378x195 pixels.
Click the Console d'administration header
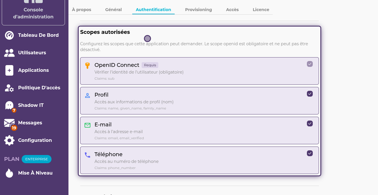33,13
